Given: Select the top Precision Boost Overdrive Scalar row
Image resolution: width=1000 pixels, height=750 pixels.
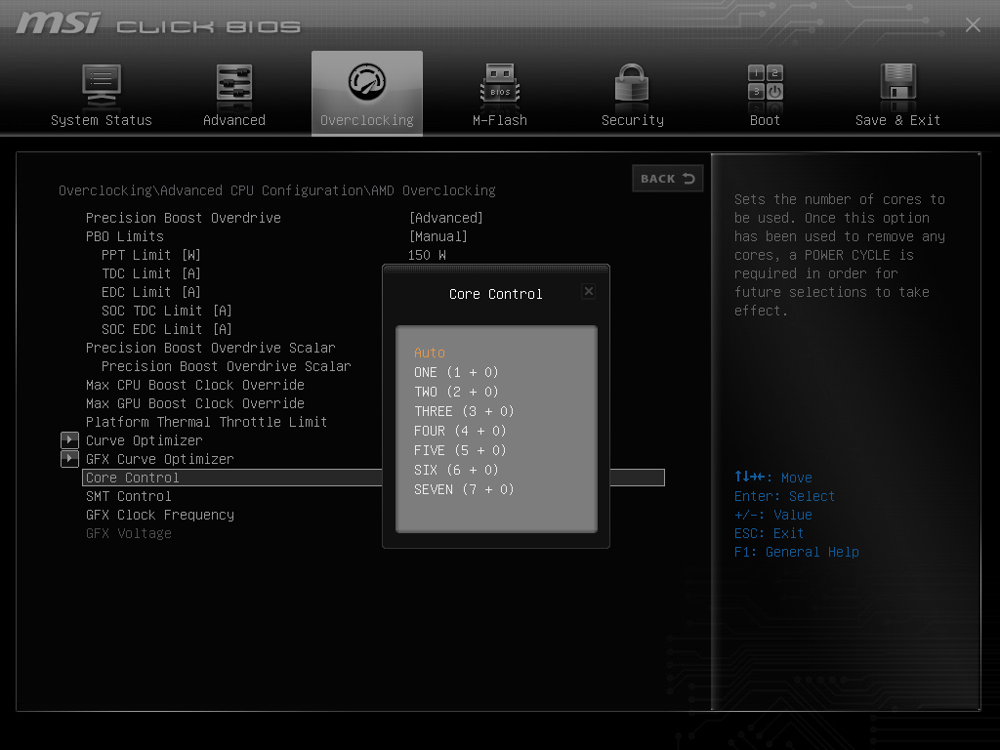Looking at the screenshot, I should [x=211, y=348].
